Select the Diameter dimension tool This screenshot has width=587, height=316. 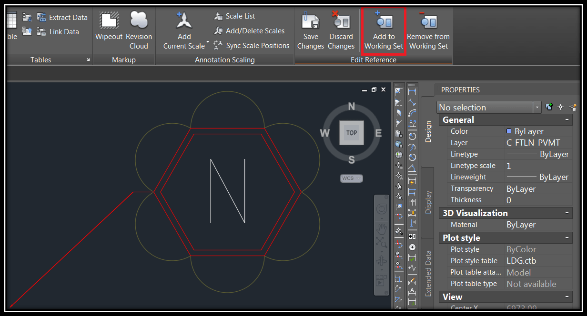point(412,157)
